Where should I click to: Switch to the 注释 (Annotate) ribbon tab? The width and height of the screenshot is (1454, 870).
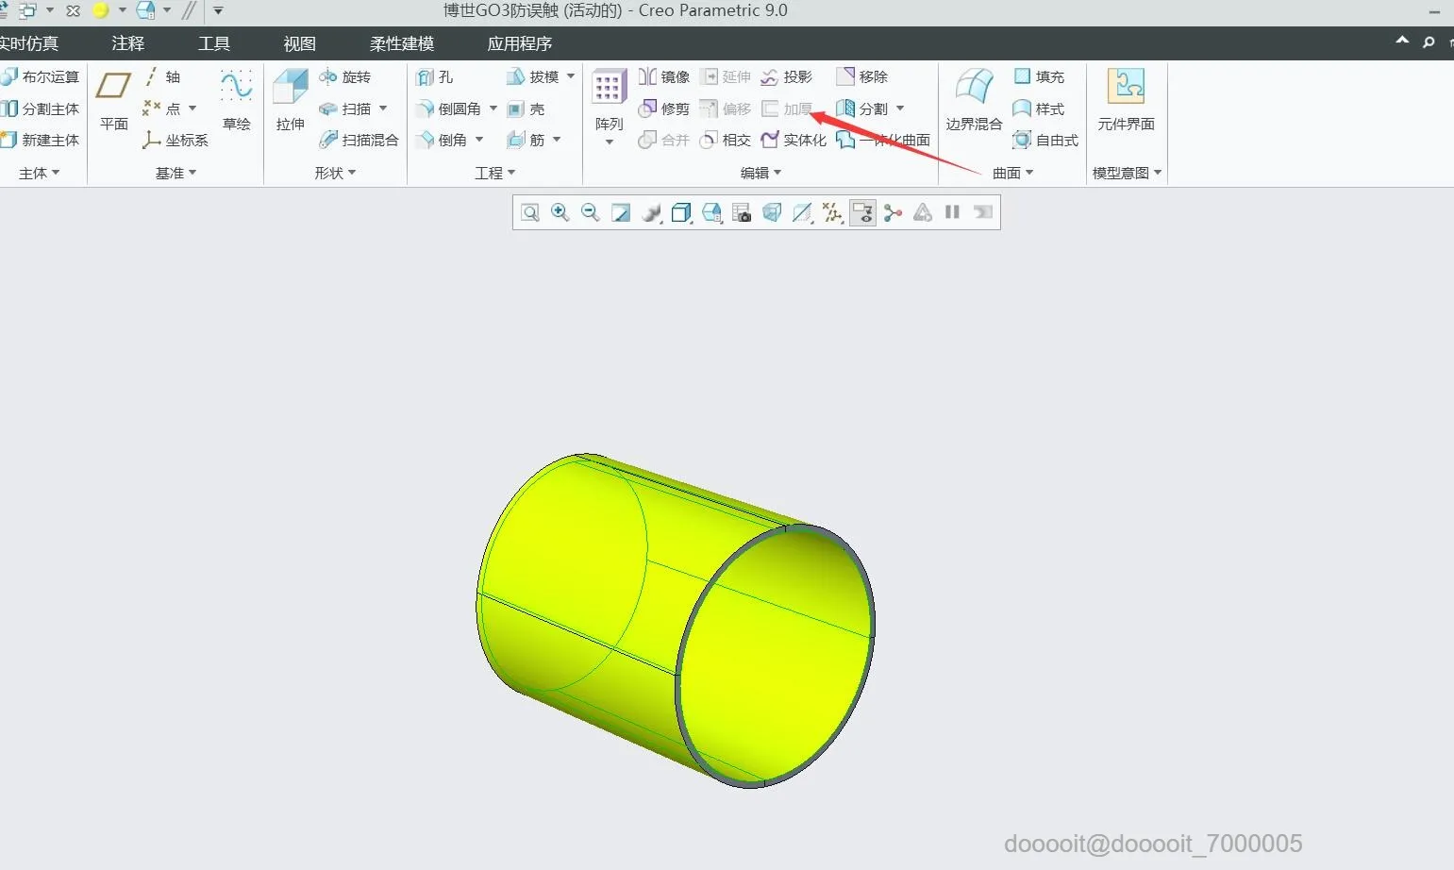pos(127,43)
